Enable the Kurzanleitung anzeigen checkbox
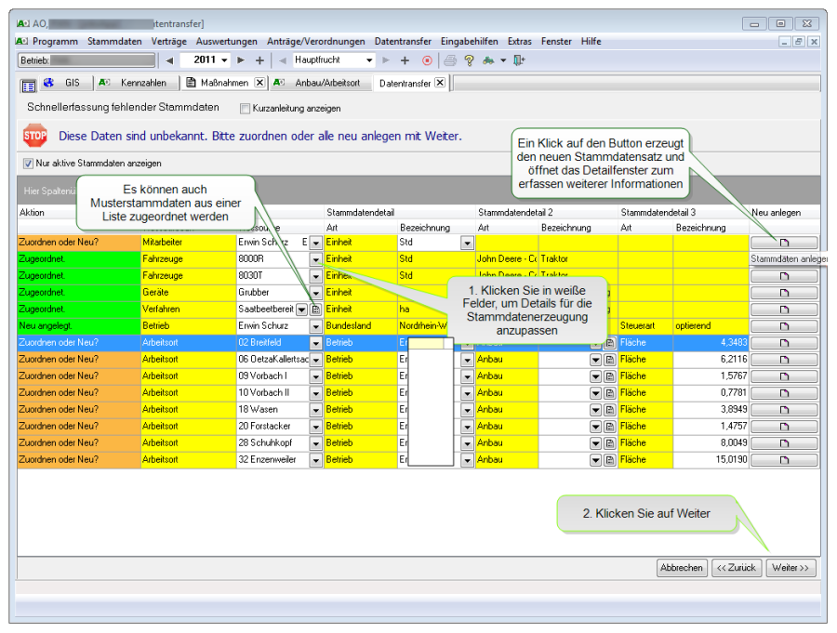 pos(245,109)
